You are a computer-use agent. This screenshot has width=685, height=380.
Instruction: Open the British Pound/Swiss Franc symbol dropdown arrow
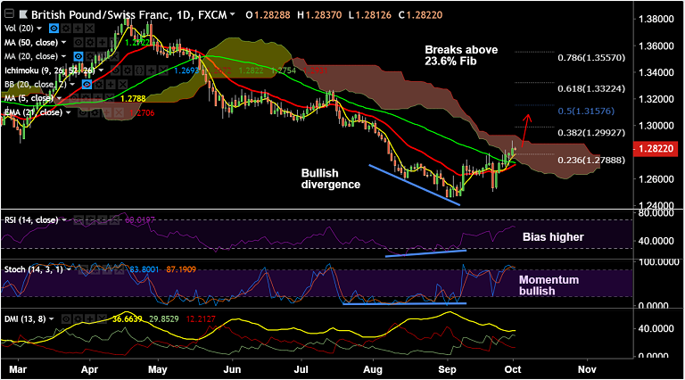(233, 14)
